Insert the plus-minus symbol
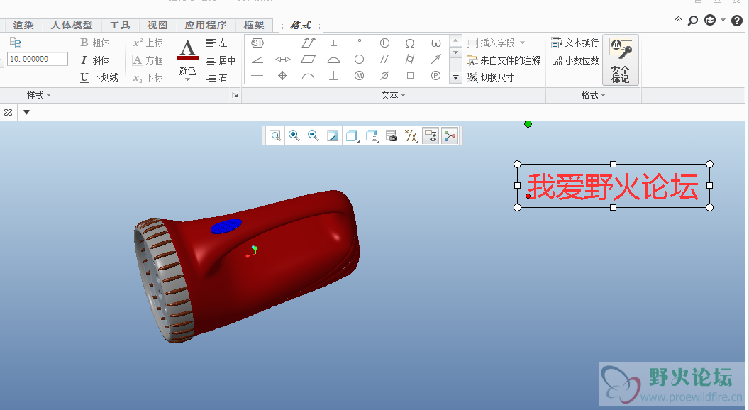This screenshot has width=749, height=410. point(333,43)
